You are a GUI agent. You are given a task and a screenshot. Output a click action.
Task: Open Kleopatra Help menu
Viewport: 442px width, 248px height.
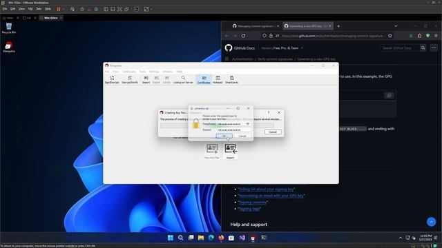point(180,72)
